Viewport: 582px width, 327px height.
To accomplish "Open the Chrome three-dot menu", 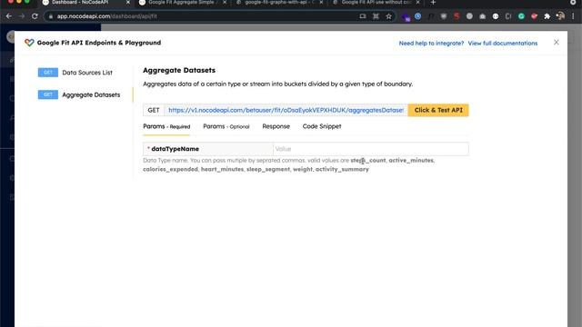I will 574,16.
